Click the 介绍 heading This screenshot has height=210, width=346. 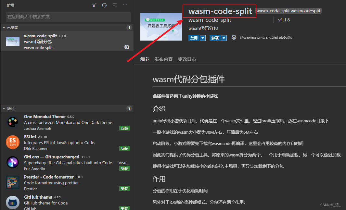[159, 108]
